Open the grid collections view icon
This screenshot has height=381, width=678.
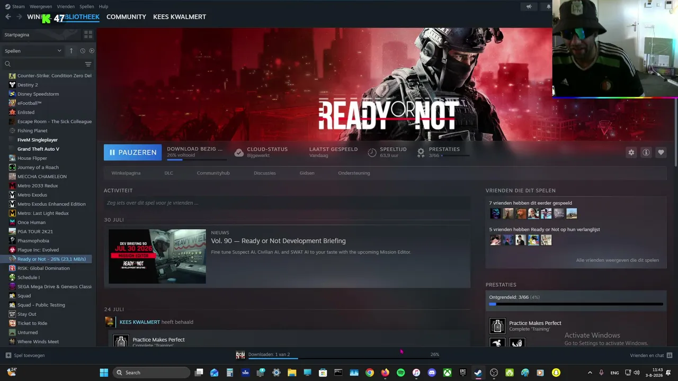[x=88, y=34]
